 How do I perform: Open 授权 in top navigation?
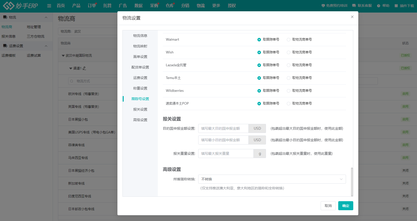coord(232,6)
